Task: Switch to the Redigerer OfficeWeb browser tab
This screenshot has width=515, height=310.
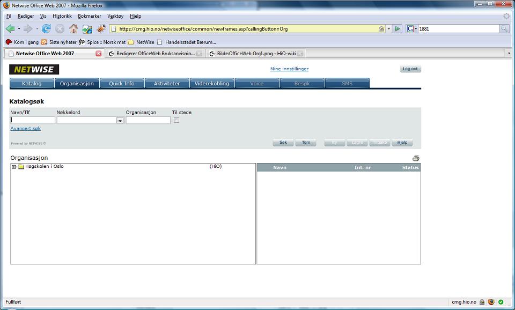Action: pyautogui.click(x=155, y=54)
